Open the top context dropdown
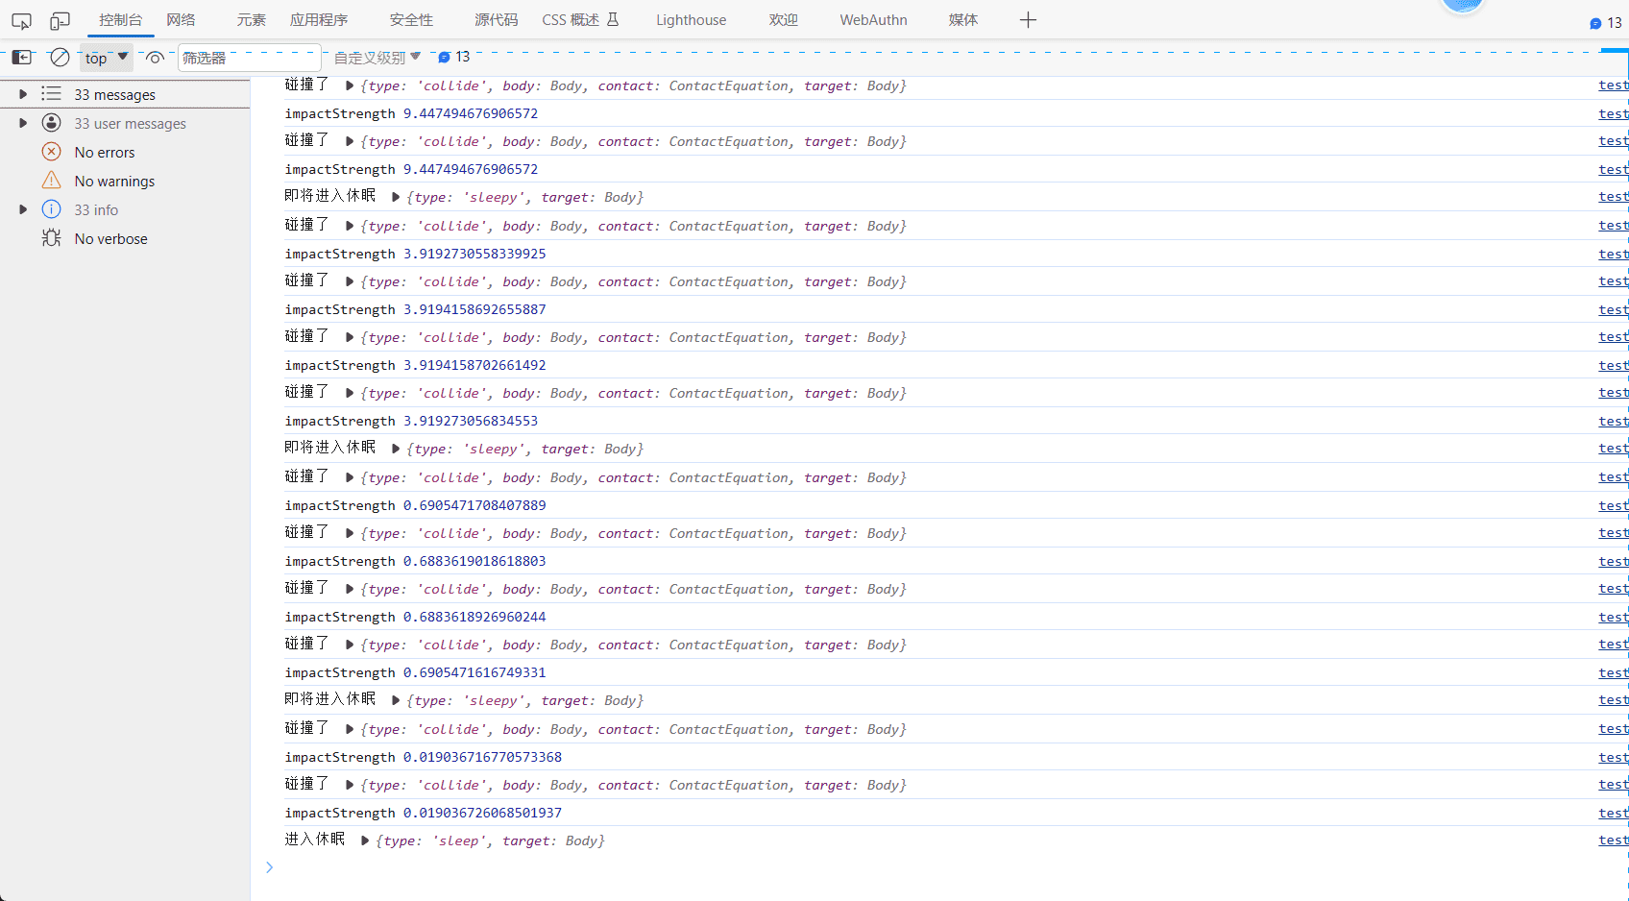Viewport: 1629px width, 901px height. coord(106,58)
